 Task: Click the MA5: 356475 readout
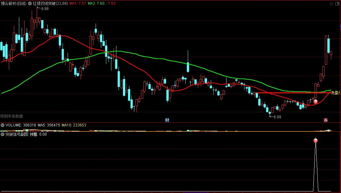[49, 125]
